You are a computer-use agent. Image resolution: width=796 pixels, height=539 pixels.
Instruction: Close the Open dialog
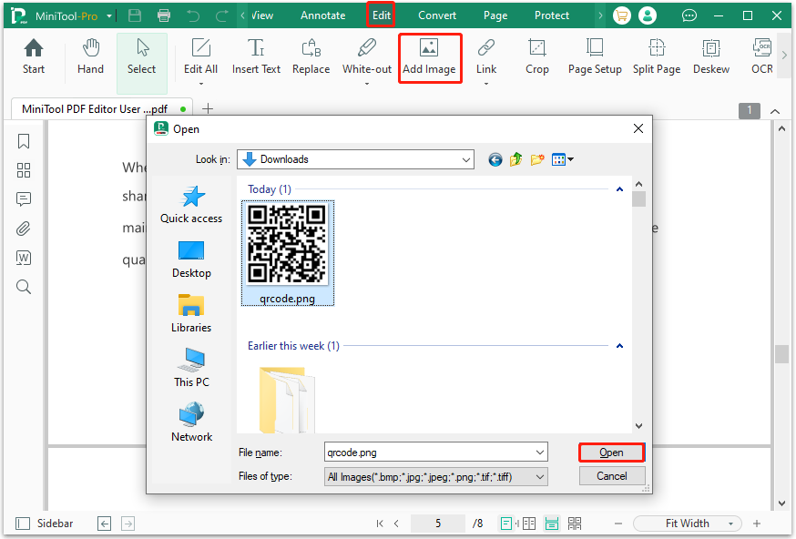click(x=638, y=128)
